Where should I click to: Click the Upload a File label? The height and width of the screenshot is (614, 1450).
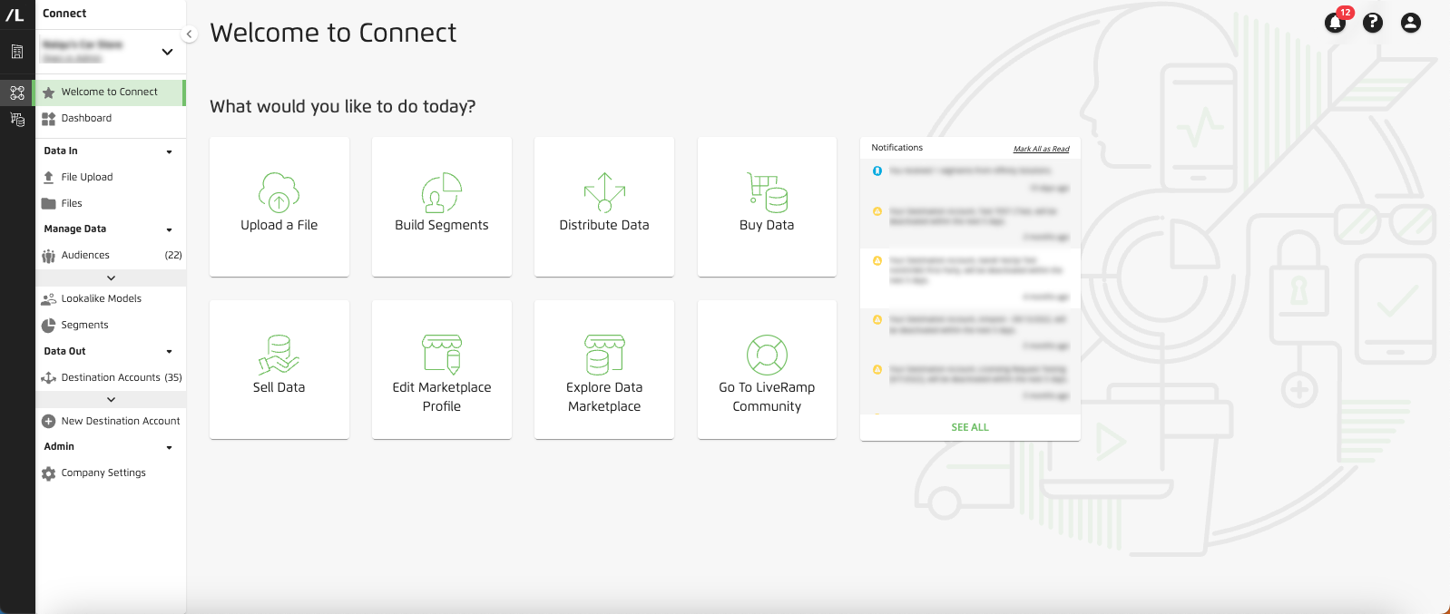[279, 225]
